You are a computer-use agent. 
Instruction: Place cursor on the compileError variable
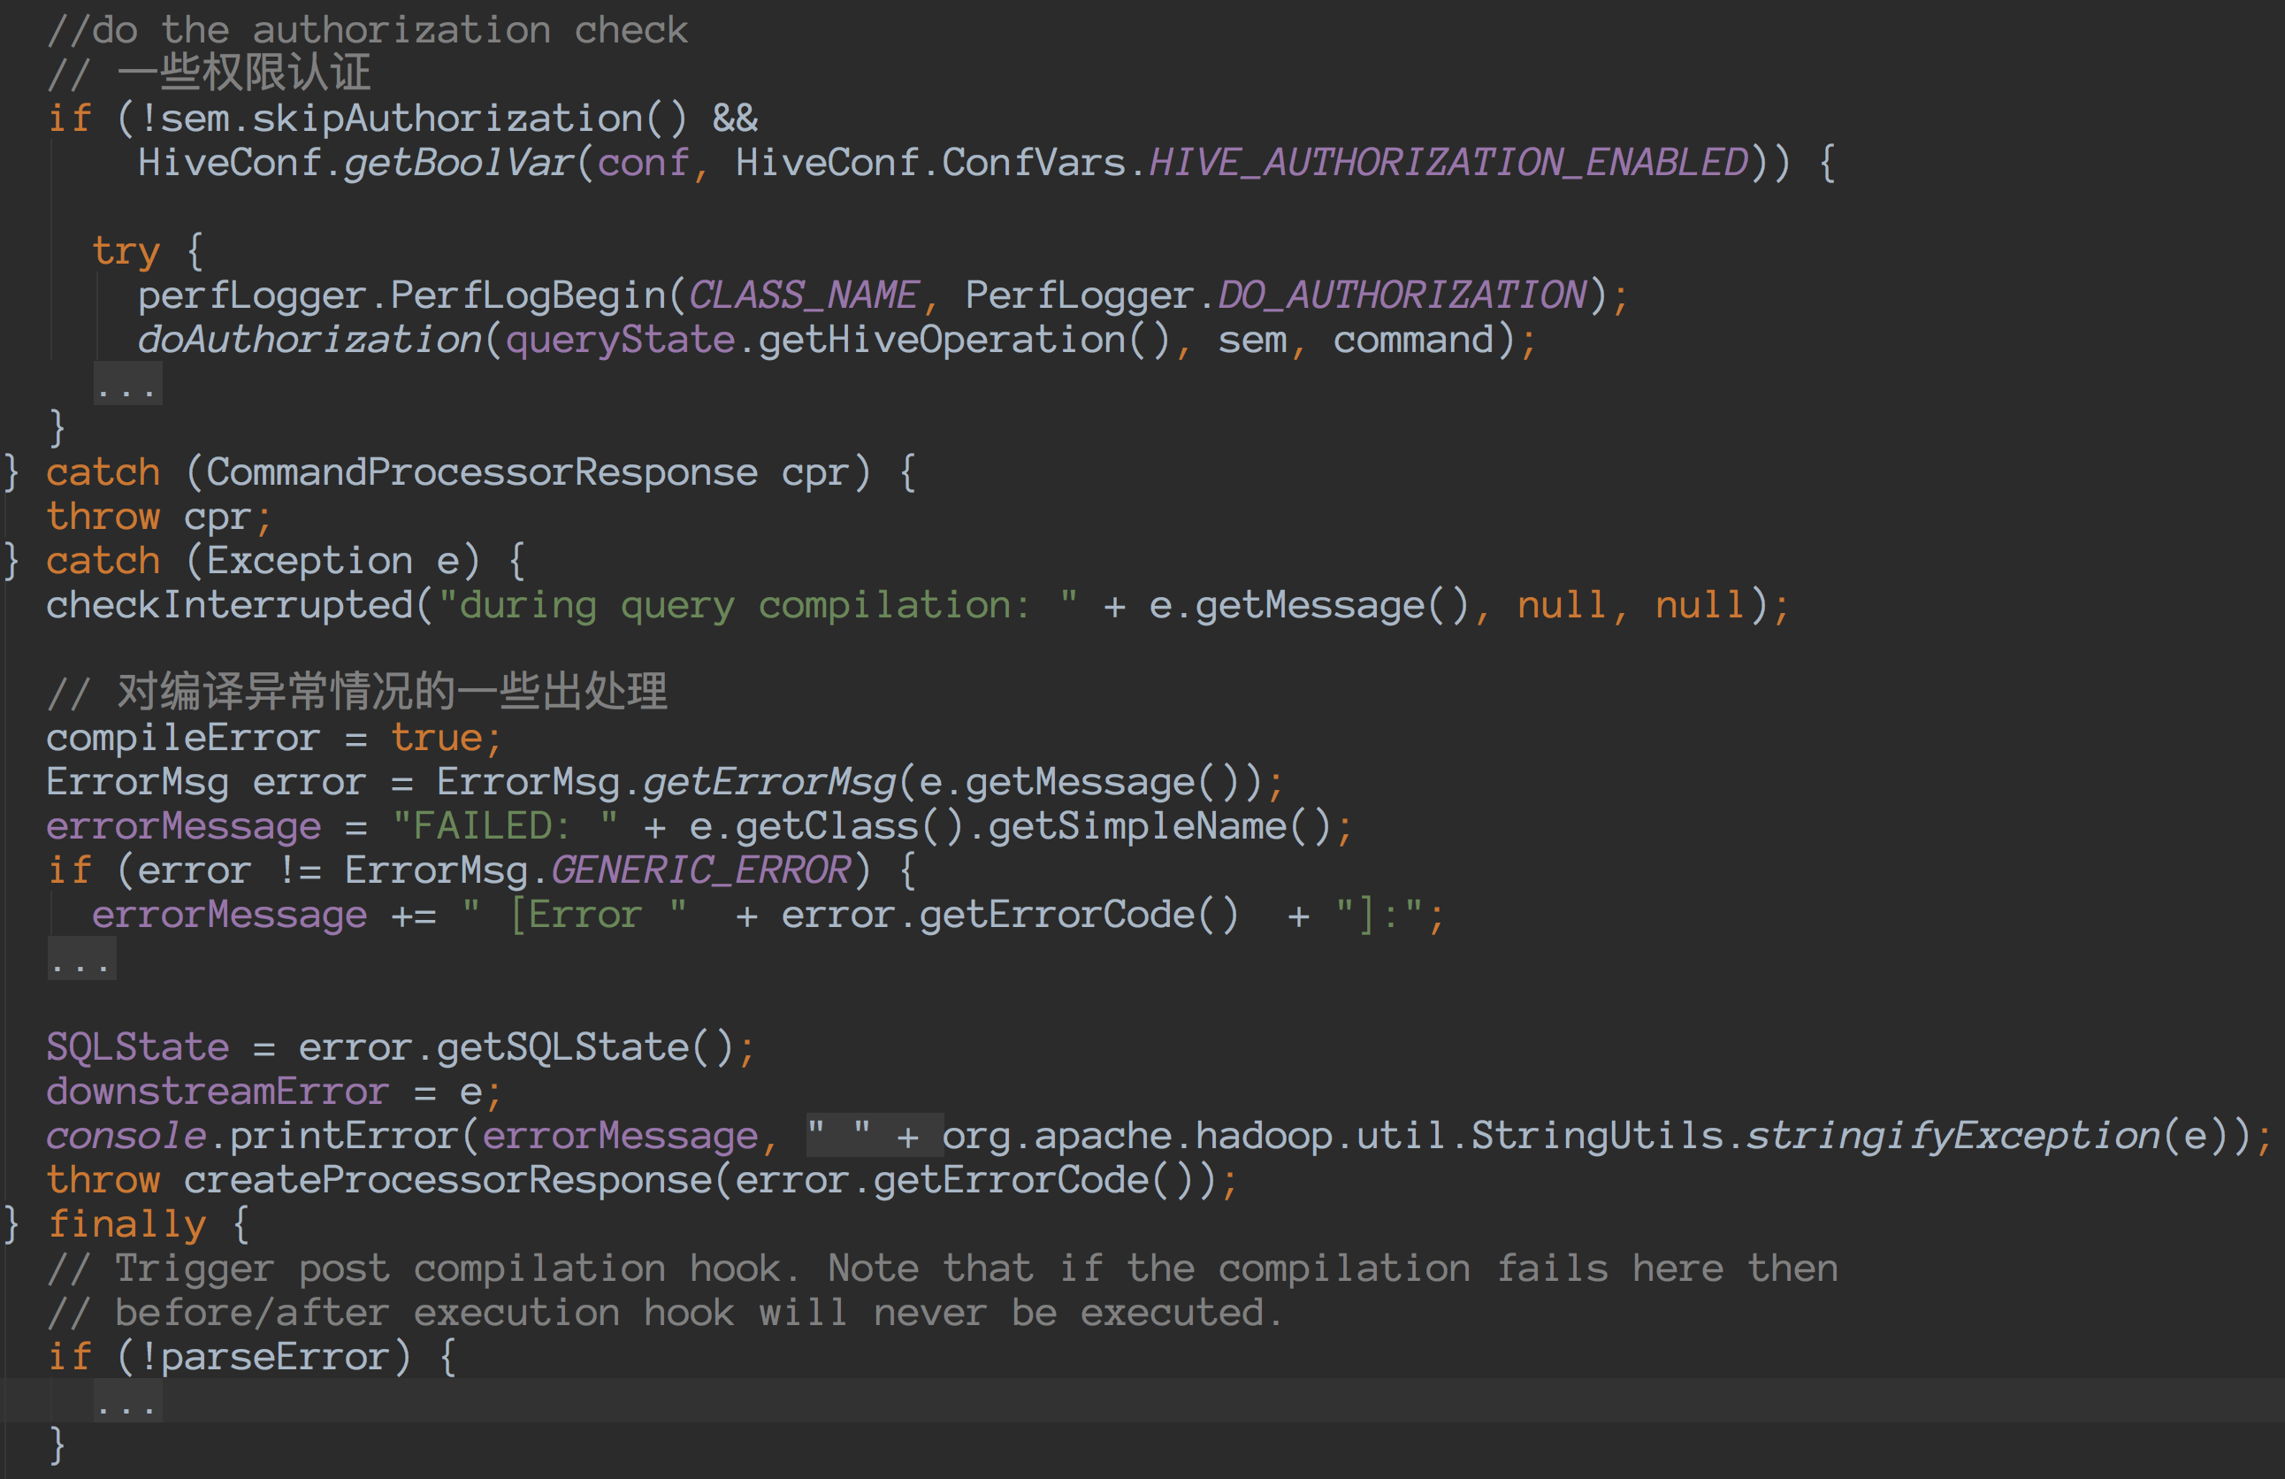click(x=182, y=738)
